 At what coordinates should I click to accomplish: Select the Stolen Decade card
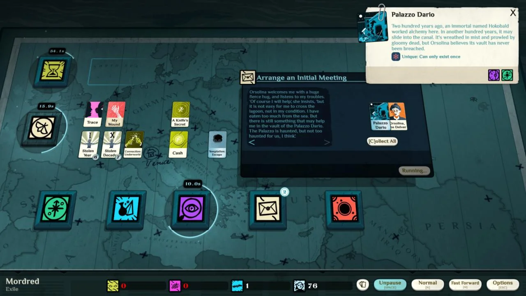pyautogui.click(x=111, y=144)
